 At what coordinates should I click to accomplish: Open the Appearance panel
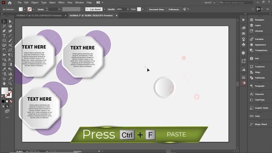click(x=260, y=45)
